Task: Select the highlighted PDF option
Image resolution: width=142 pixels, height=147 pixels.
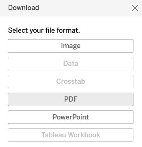Action: 71,99
